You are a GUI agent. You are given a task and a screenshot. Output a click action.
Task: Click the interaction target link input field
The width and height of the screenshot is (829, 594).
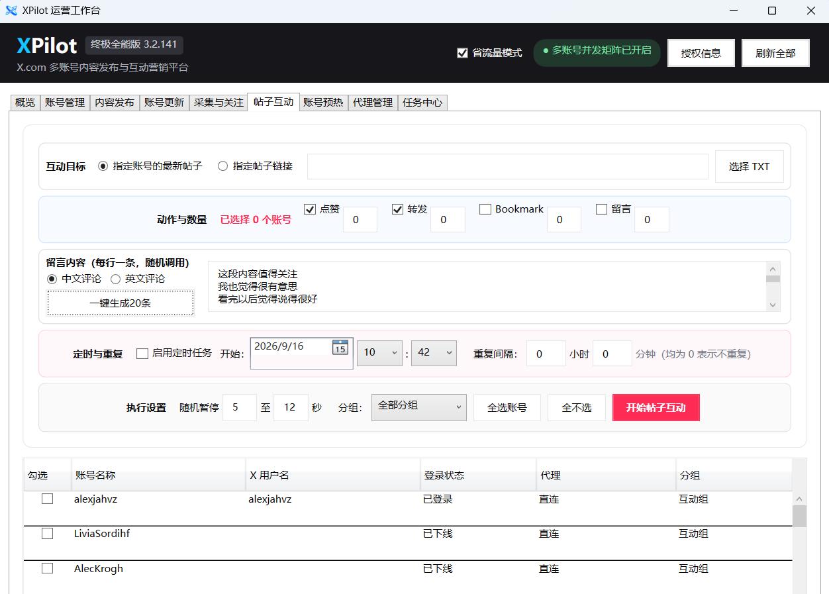(x=508, y=166)
